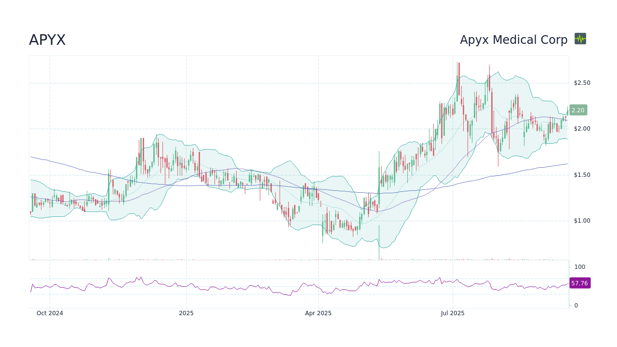The width and height of the screenshot is (617, 347).
Task: Click the $1.00 price axis label
Action: (583, 221)
